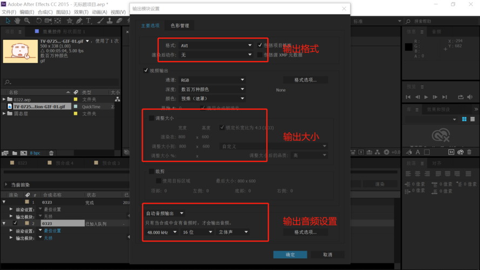Step back one frame in preview panel
This screenshot has width=480, height=270.
[x=417, y=97]
